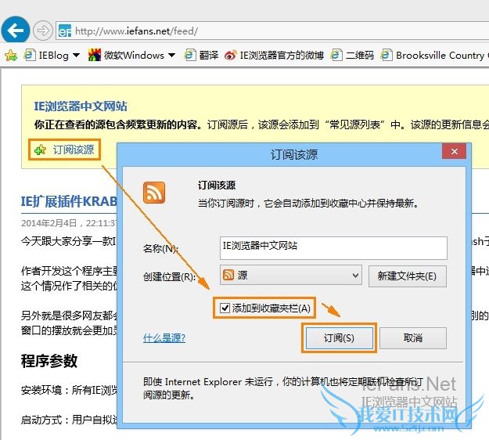Open the 二维码 favorites link
The width and height of the screenshot is (489, 440).
point(352,56)
